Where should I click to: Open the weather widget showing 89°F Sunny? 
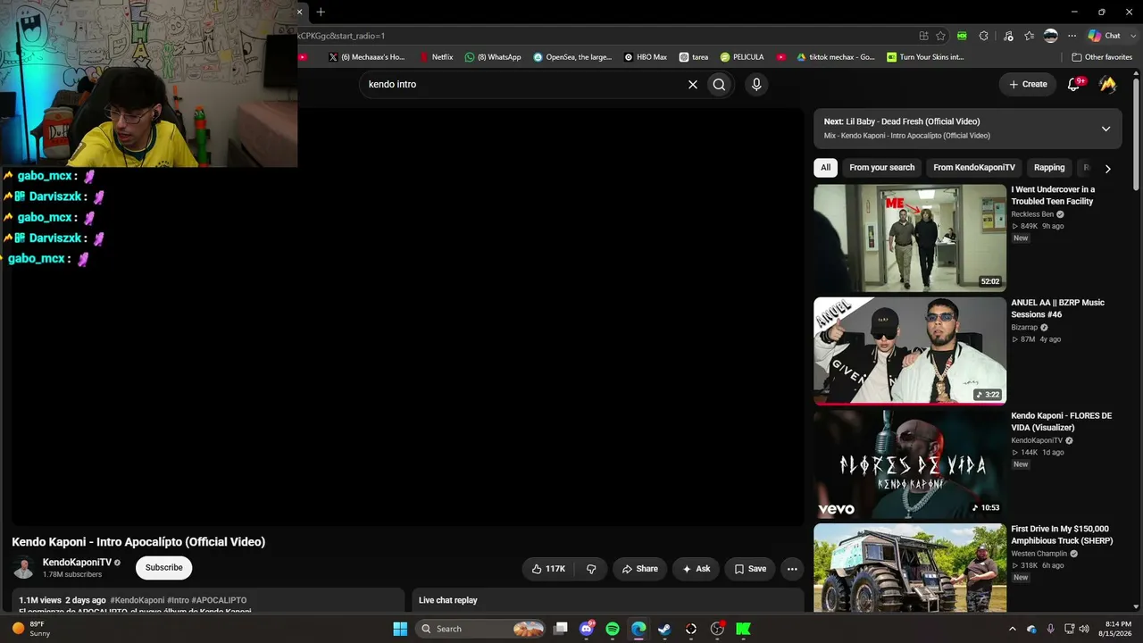tap(30, 629)
